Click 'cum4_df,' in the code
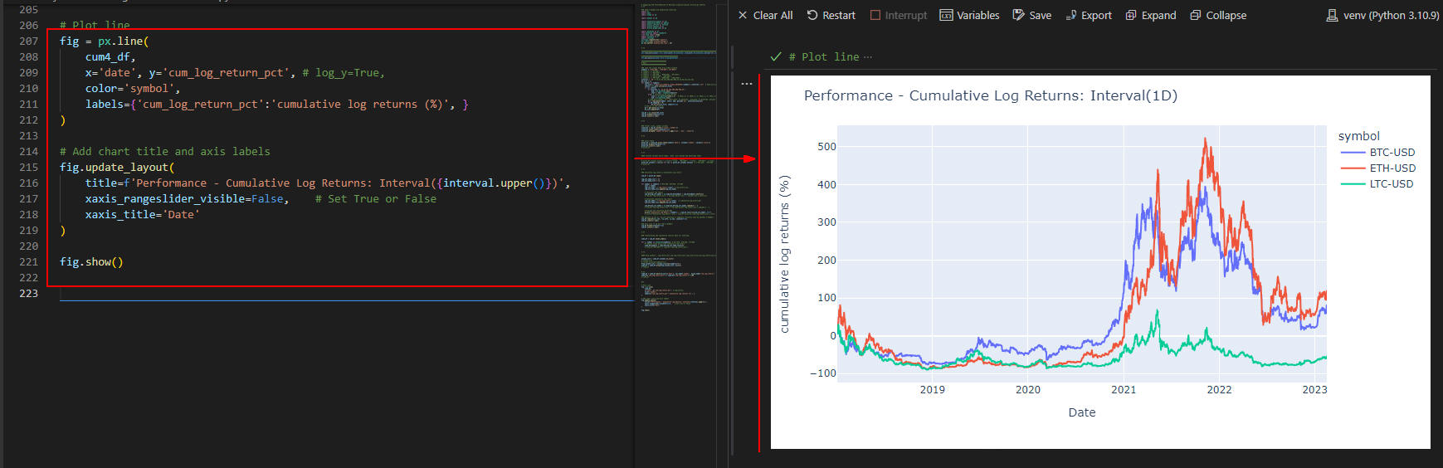Viewport: 1443px width, 468px height. pyautogui.click(x=110, y=56)
